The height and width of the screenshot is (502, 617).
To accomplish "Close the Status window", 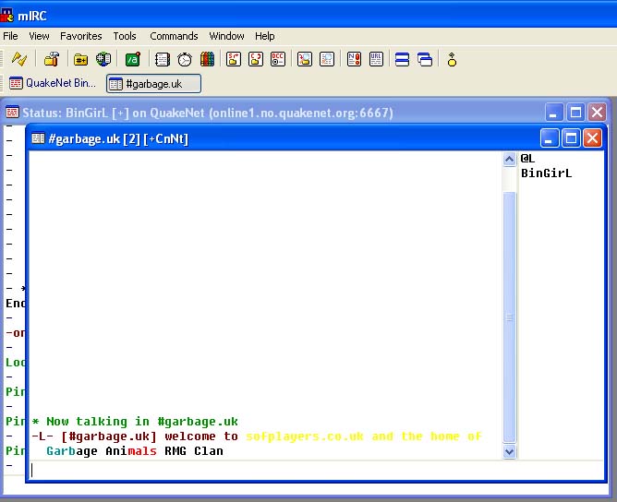I will (597, 113).
